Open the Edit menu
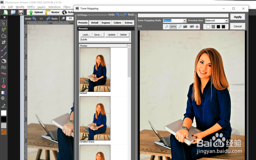Image resolution: width=256 pixels, height=160 pixels. 10,7
